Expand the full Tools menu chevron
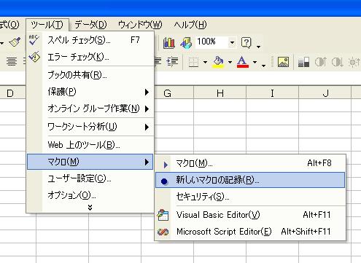The image size is (361, 263). [90, 207]
